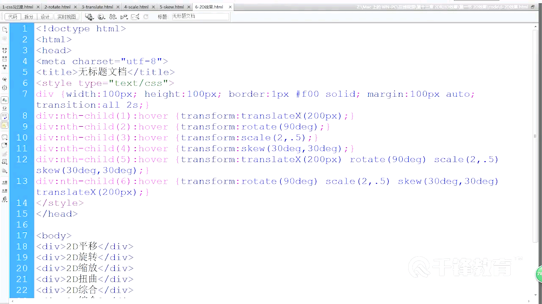Viewport: 542px width, 304px height.
Task: Click the "<div>2D扭曲</div>" line
Action: 85,279
